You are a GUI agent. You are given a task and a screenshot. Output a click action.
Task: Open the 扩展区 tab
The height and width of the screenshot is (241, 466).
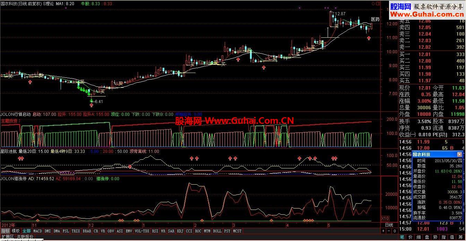click(x=7, y=237)
